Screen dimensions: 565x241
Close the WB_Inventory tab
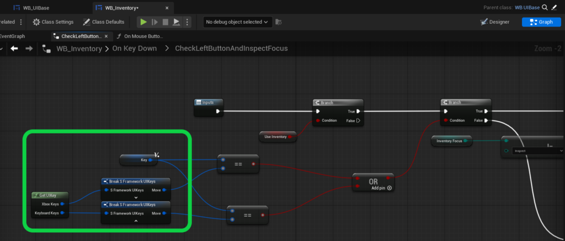click(x=167, y=8)
